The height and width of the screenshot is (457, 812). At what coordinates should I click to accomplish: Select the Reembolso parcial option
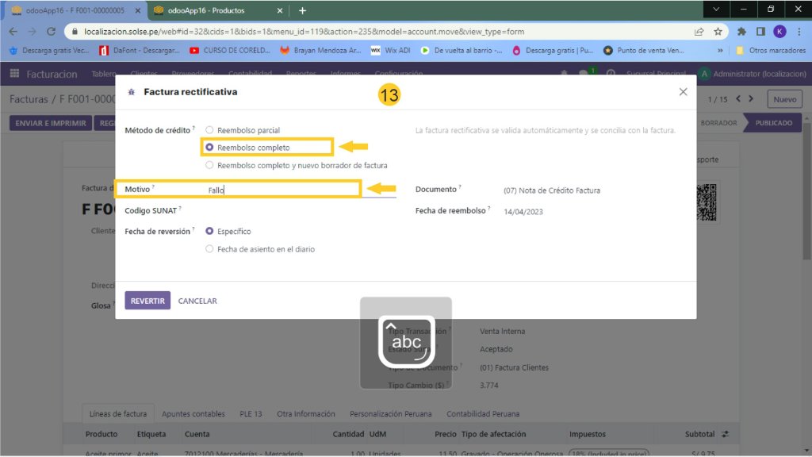click(209, 130)
